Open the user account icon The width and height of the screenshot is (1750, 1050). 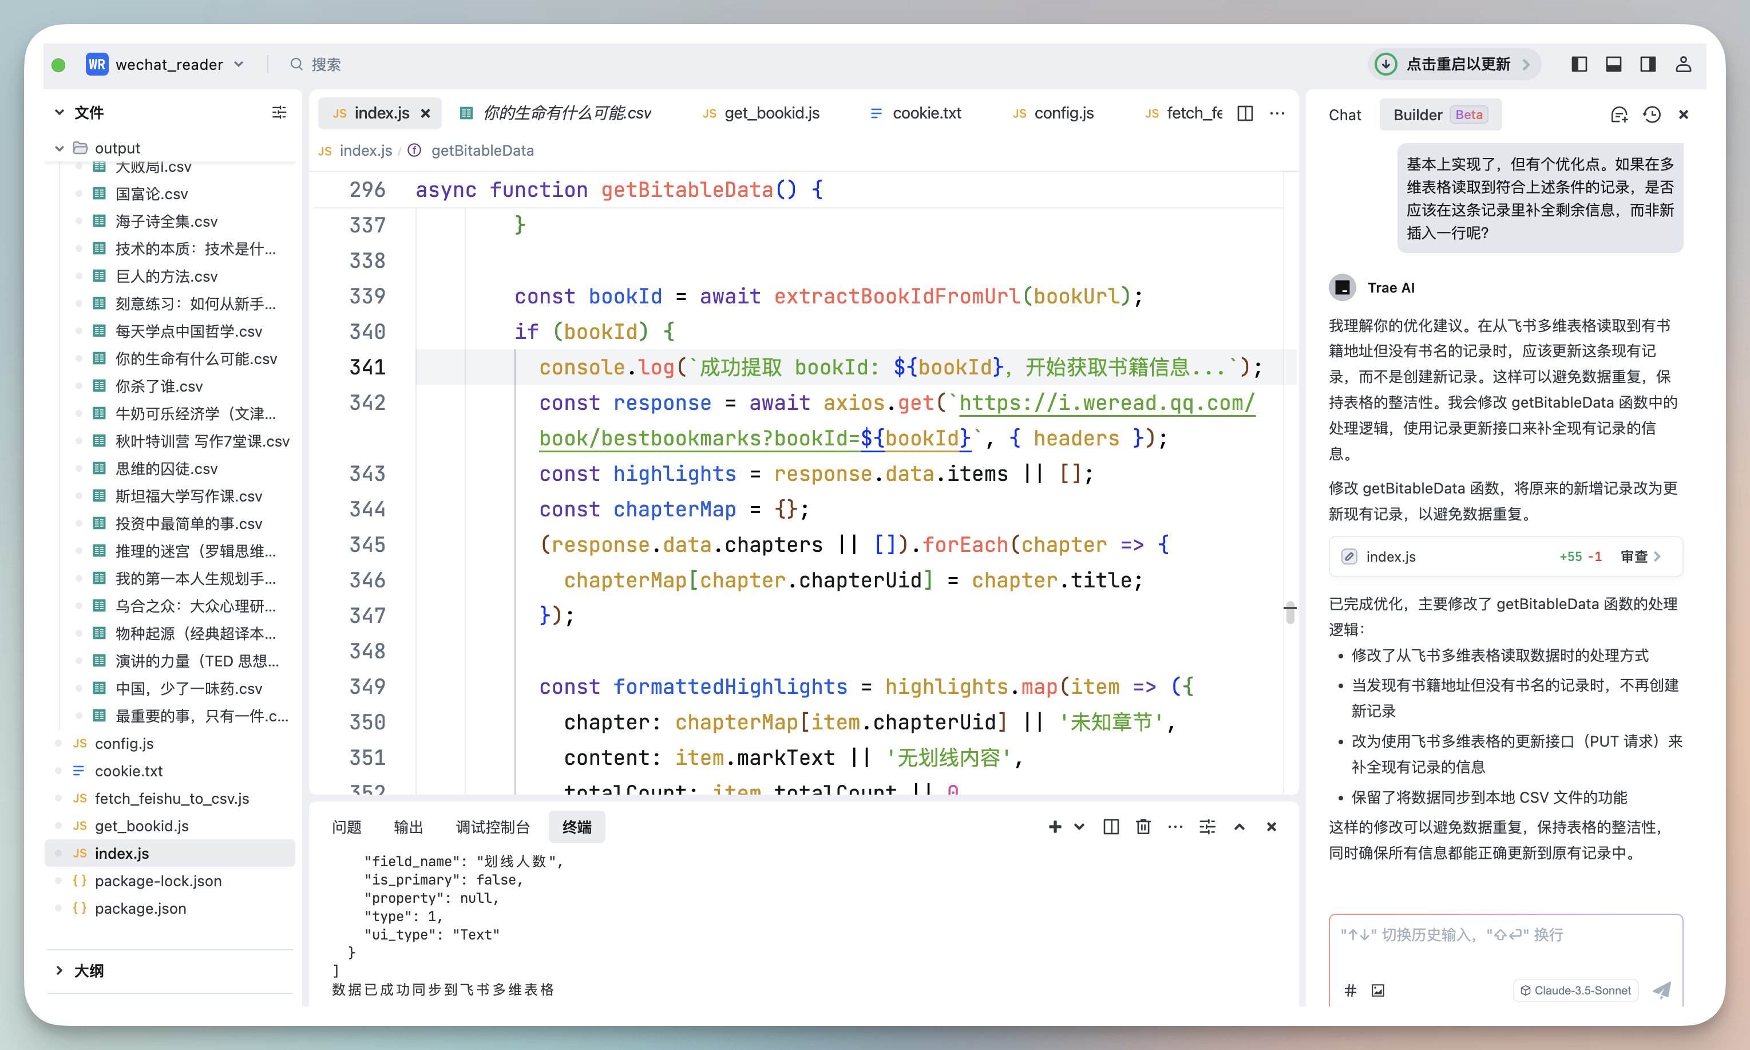(x=1683, y=64)
